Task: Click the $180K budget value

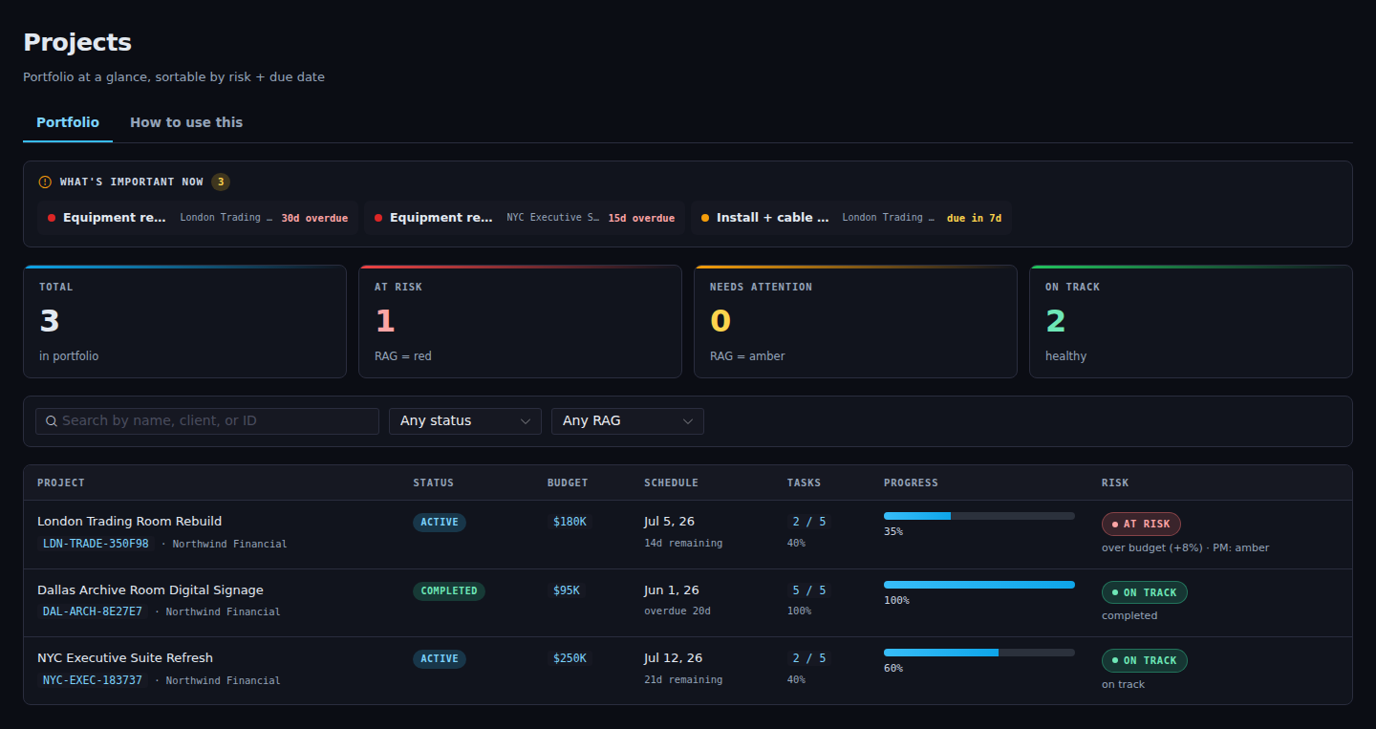Action: [x=570, y=522]
